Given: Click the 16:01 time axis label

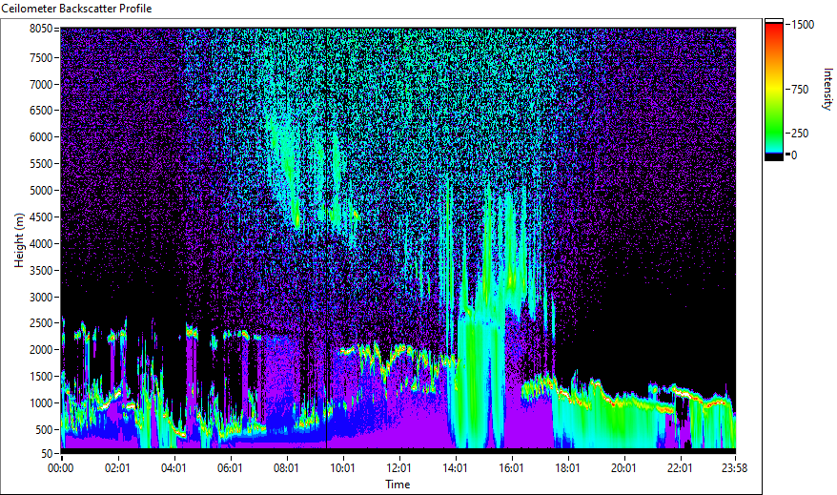Looking at the screenshot, I should coord(511,468).
